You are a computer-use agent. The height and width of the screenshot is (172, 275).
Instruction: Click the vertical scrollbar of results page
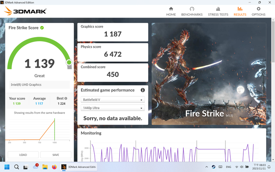[273, 42]
